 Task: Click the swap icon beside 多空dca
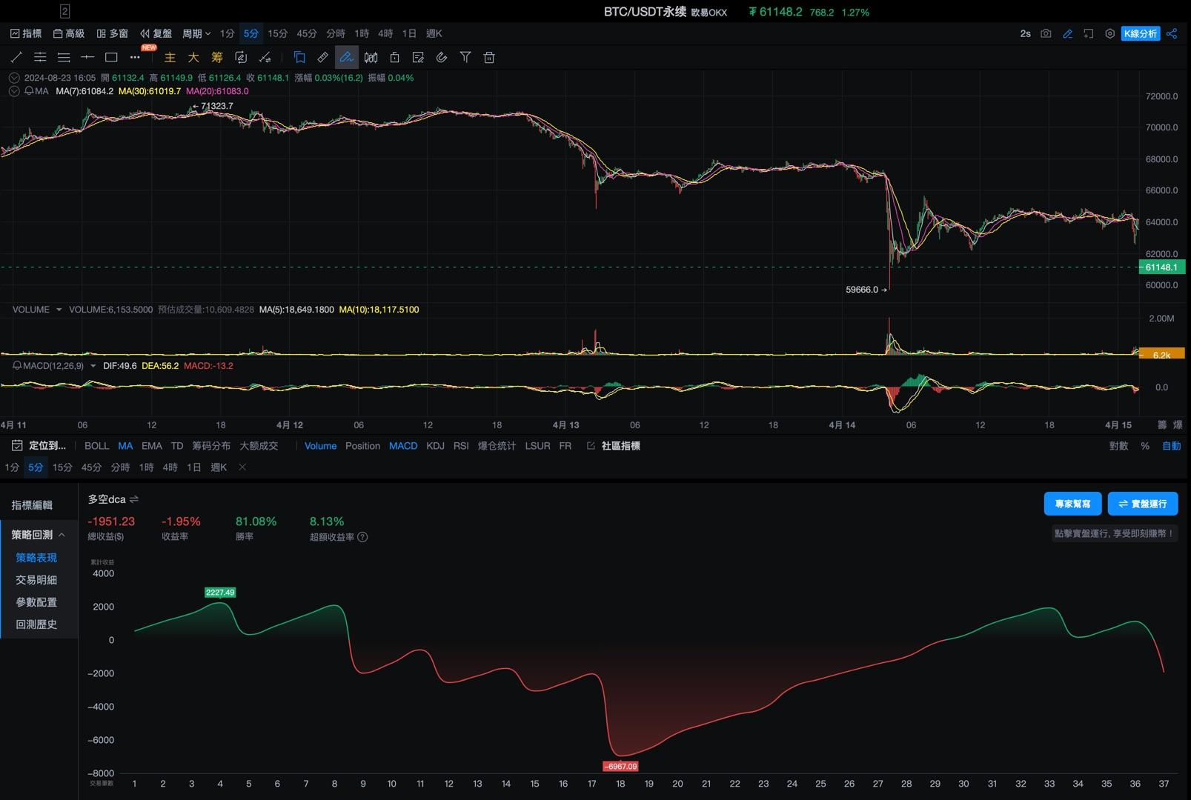[134, 499]
